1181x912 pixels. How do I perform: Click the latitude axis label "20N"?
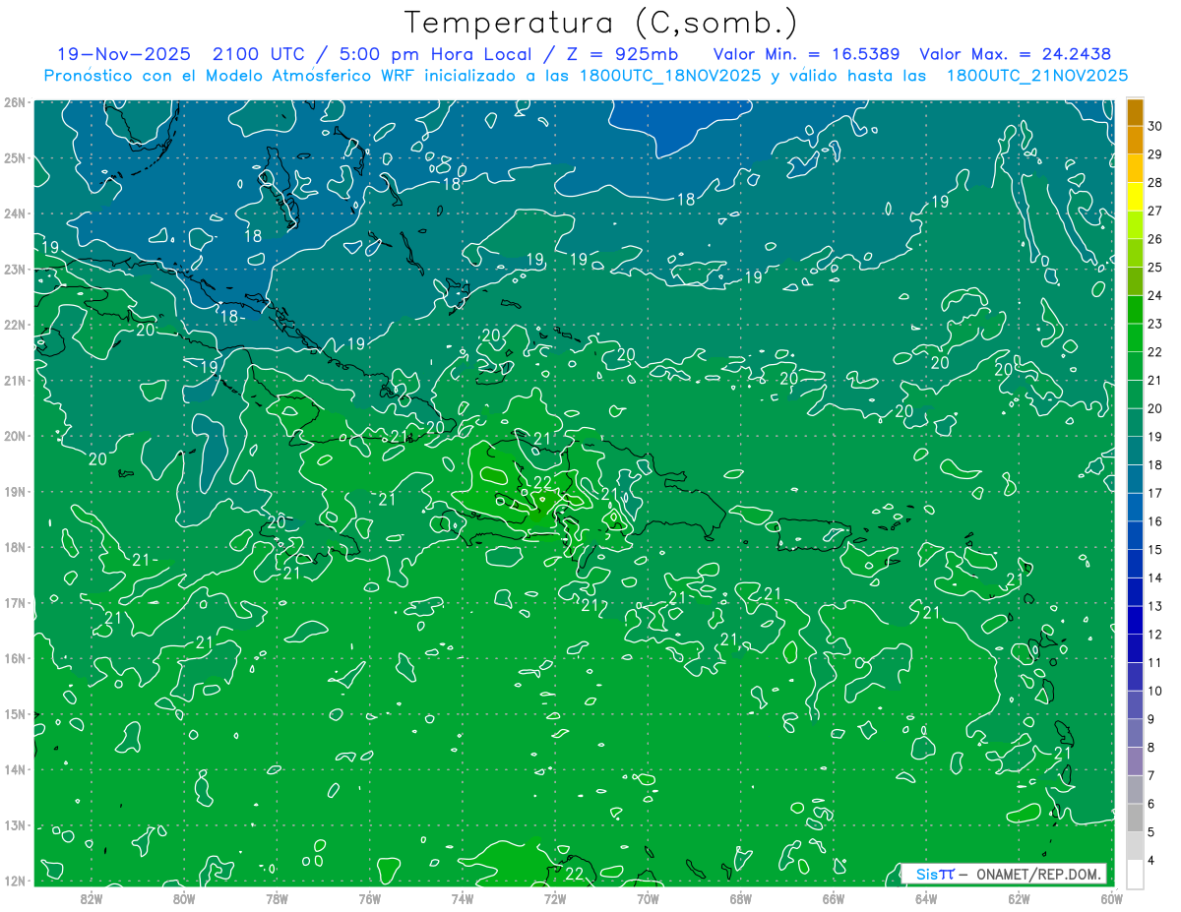point(14,436)
